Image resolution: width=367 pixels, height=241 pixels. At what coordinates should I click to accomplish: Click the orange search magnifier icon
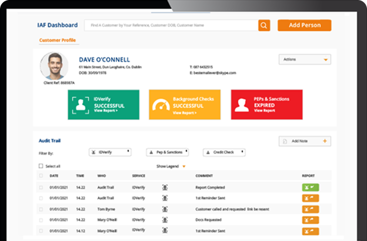coord(264,25)
